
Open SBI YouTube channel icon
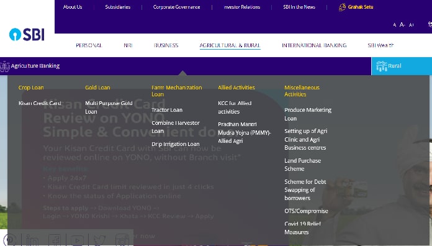click(77, 240)
